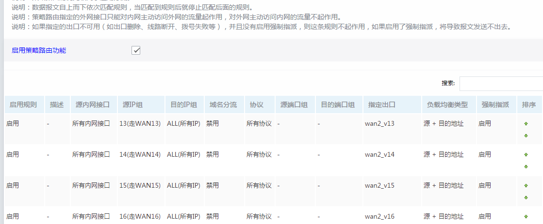543x224 pixels.
Task: Click the 搜索 input field
Action: [501, 84]
